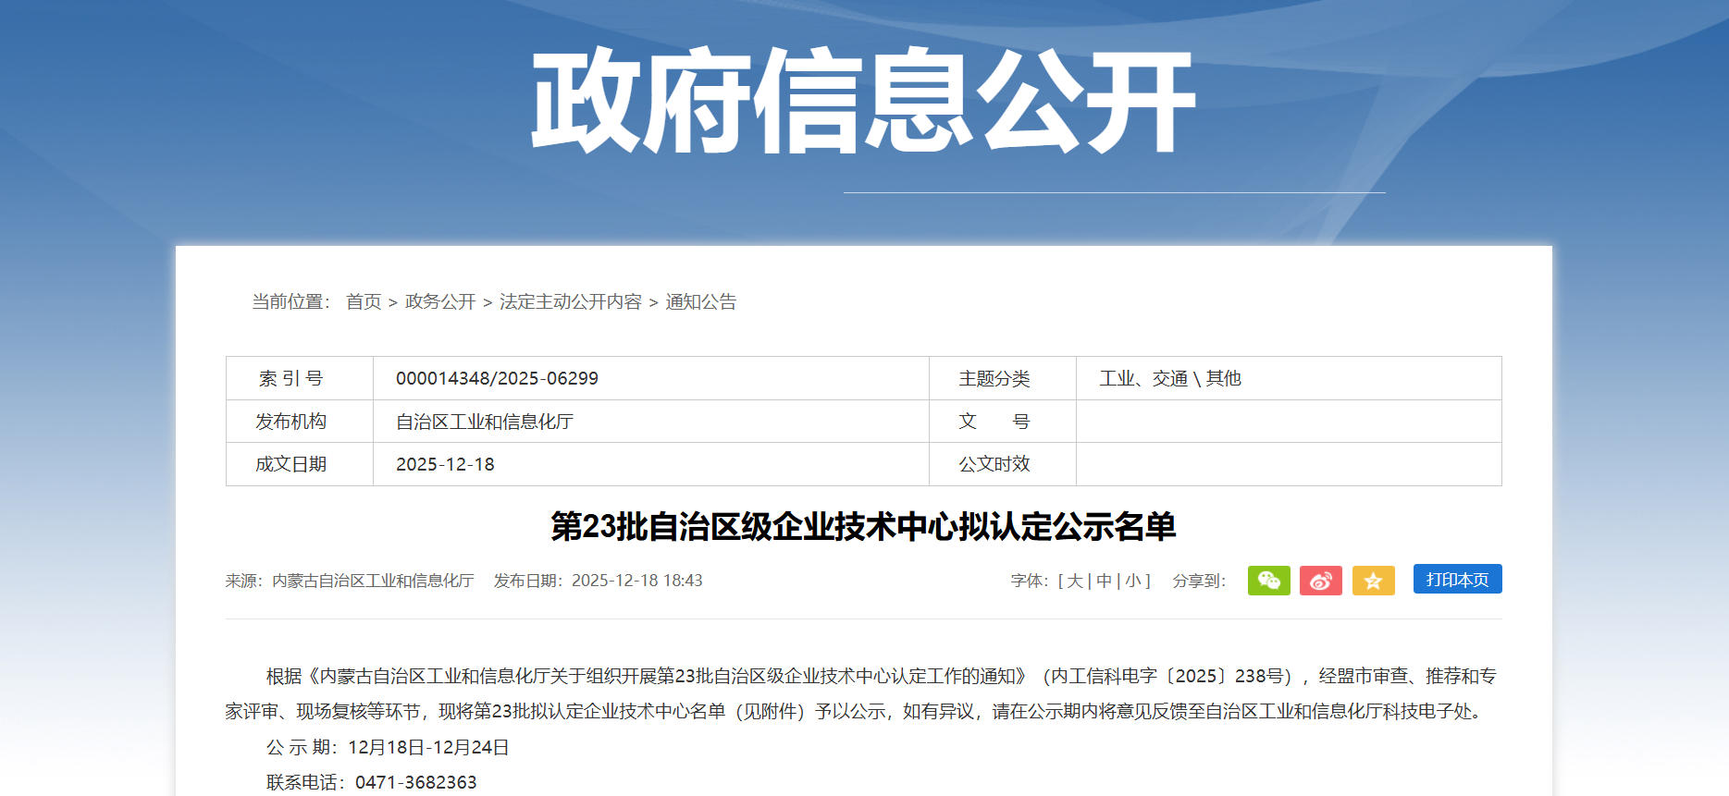The height and width of the screenshot is (796, 1729).
Task: Click the yellow star favorites share icon
Action: 1373,581
